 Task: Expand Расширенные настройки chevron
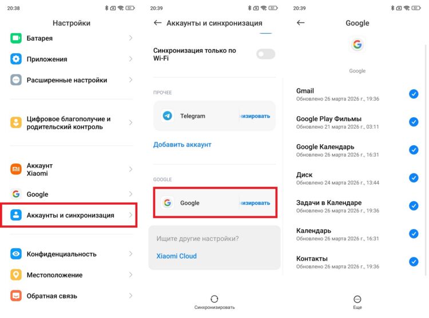pos(130,80)
